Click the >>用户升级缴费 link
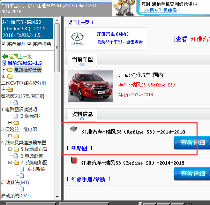Image resolution: width=210 pixels, height=205 pixels. [x=160, y=10]
